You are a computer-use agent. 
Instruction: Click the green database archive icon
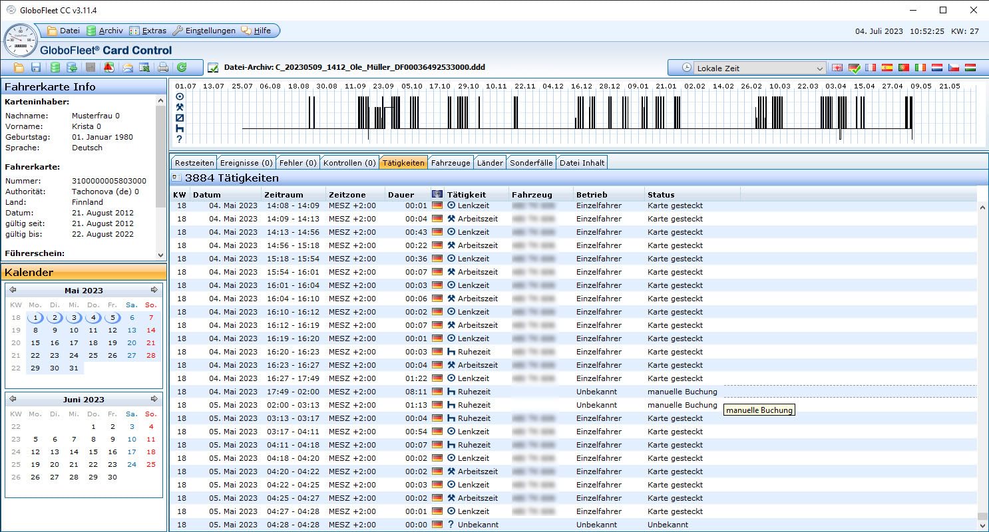pyautogui.click(x=55, y=67)
